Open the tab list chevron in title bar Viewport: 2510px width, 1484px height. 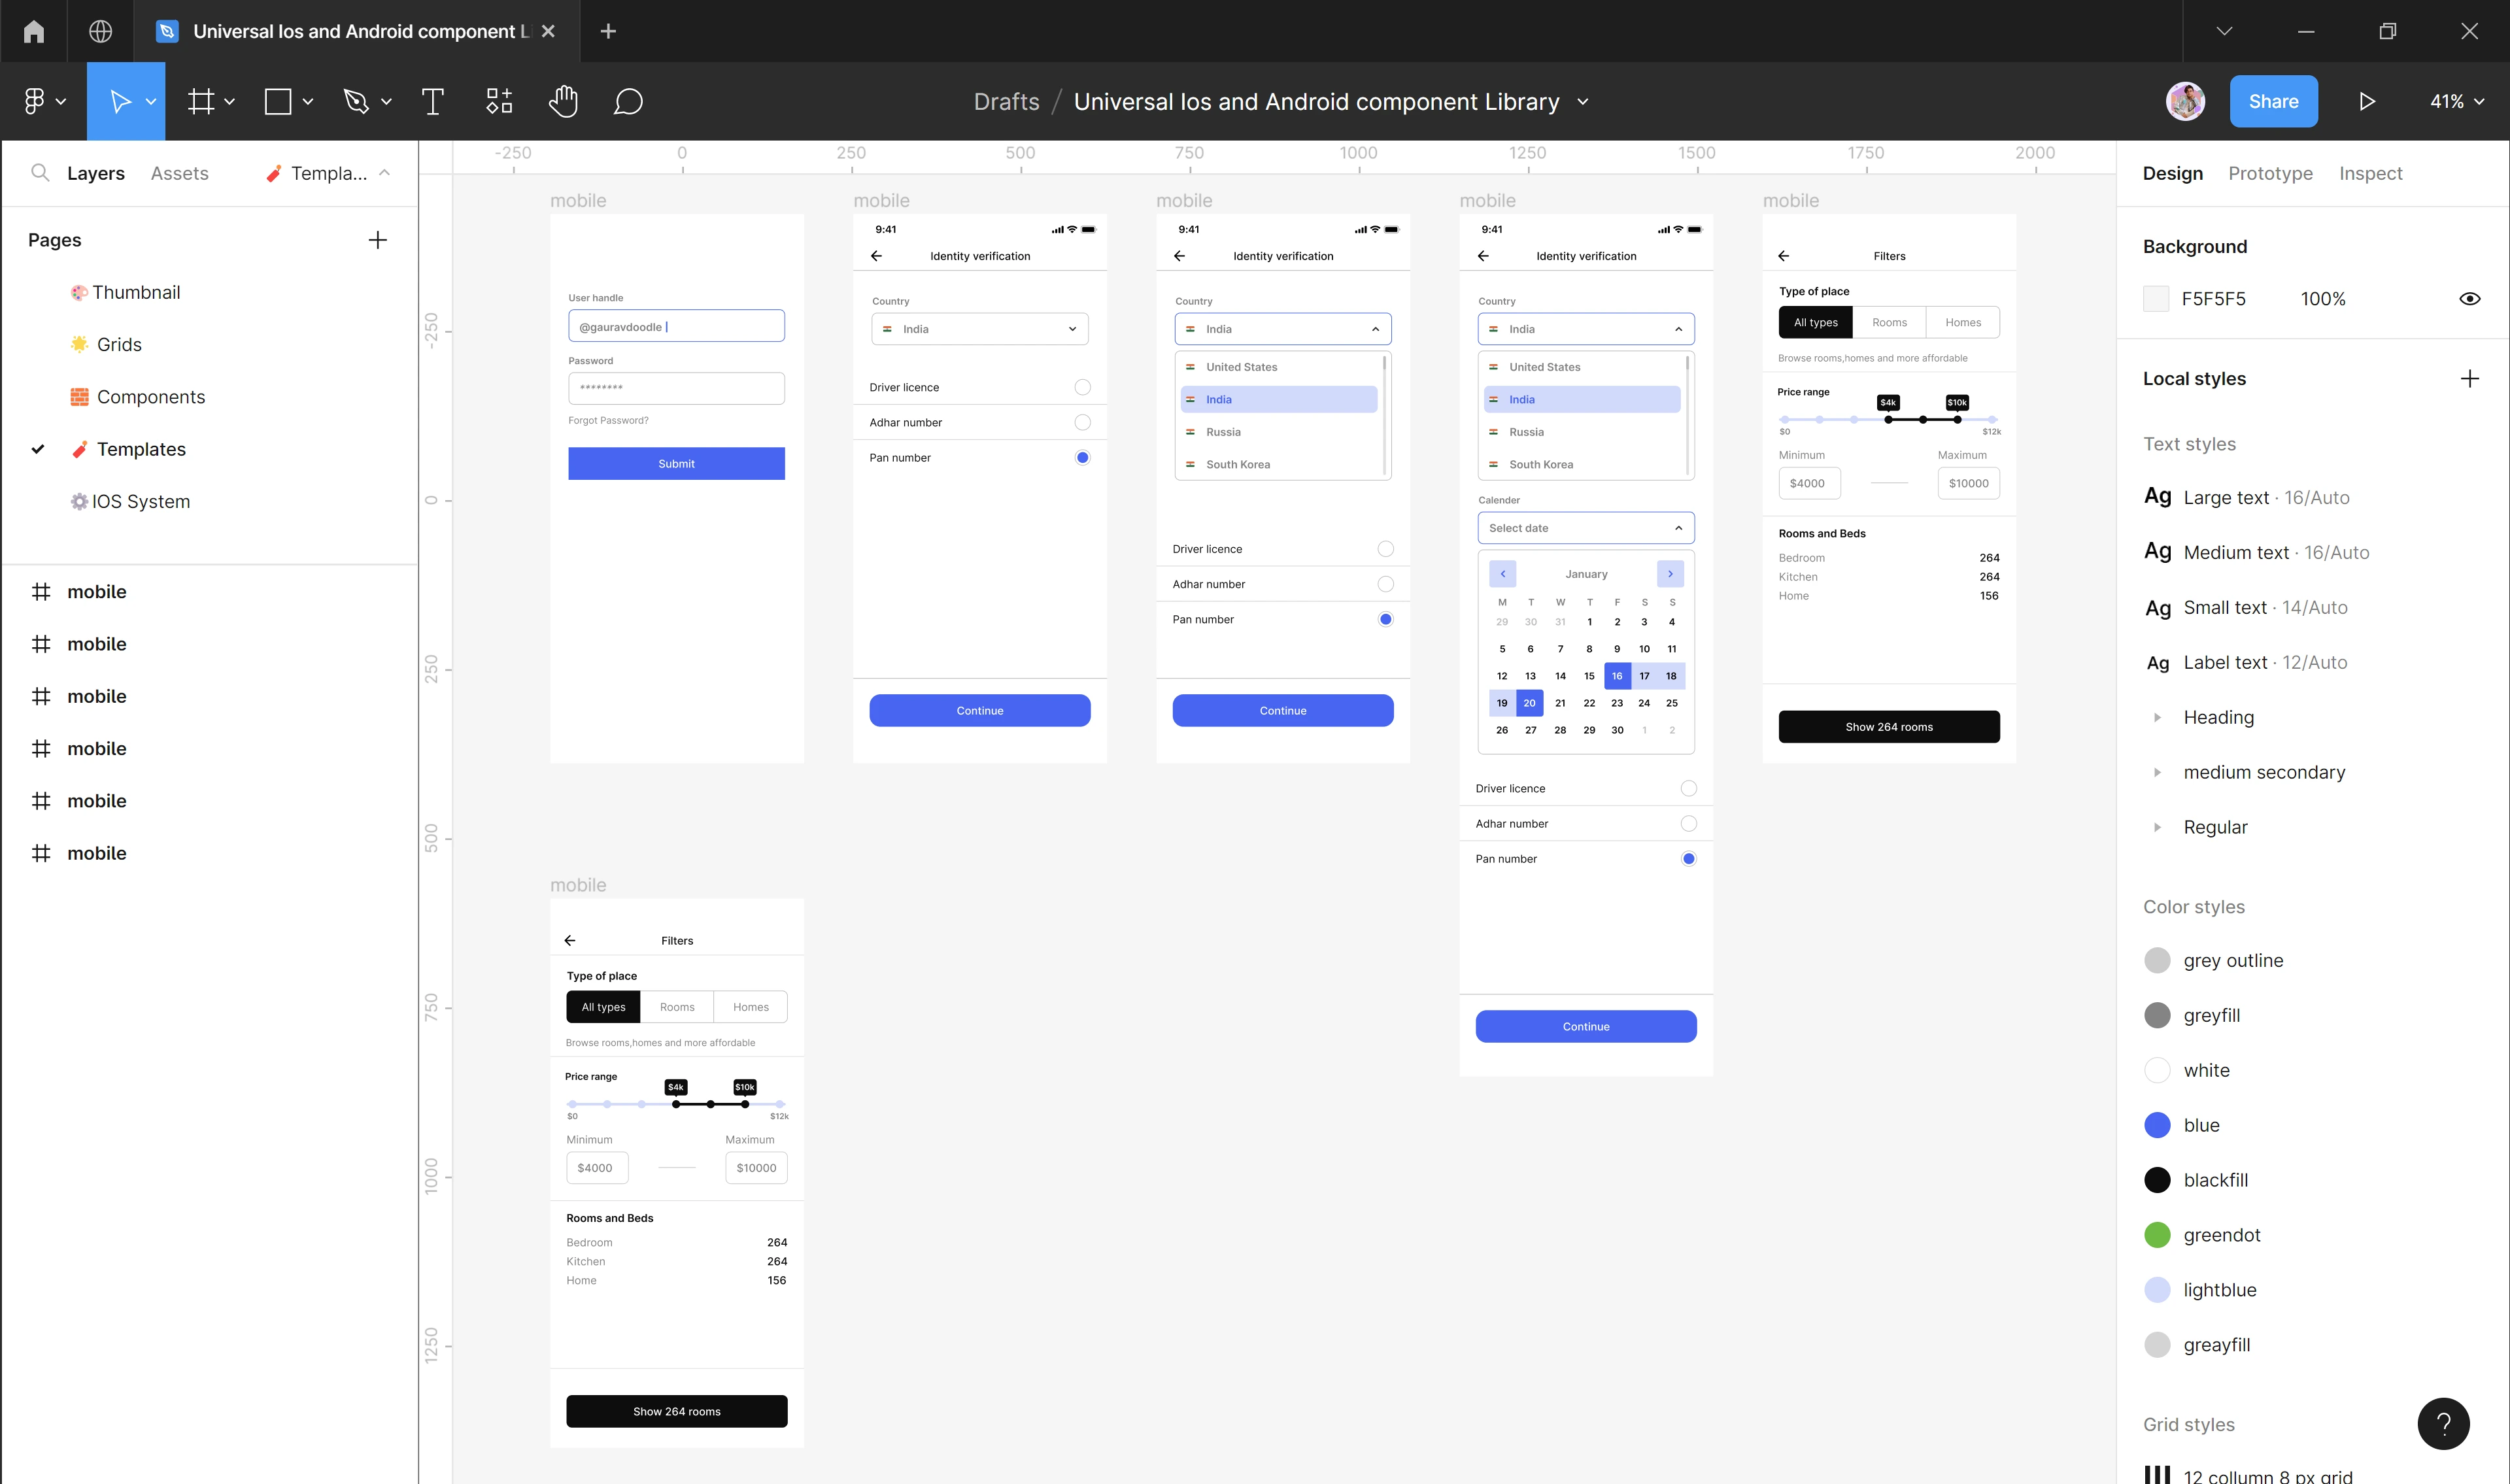tap(2225, 31)
